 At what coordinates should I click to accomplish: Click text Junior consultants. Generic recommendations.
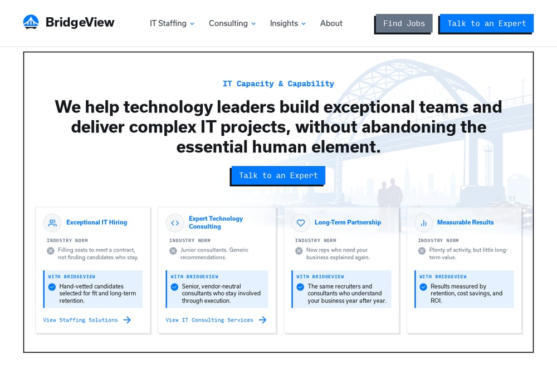[x=214, y=254]
